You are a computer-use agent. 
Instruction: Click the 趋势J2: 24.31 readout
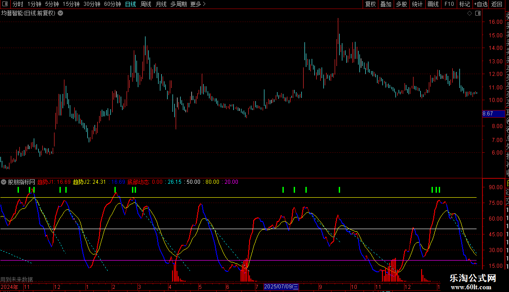89,182
